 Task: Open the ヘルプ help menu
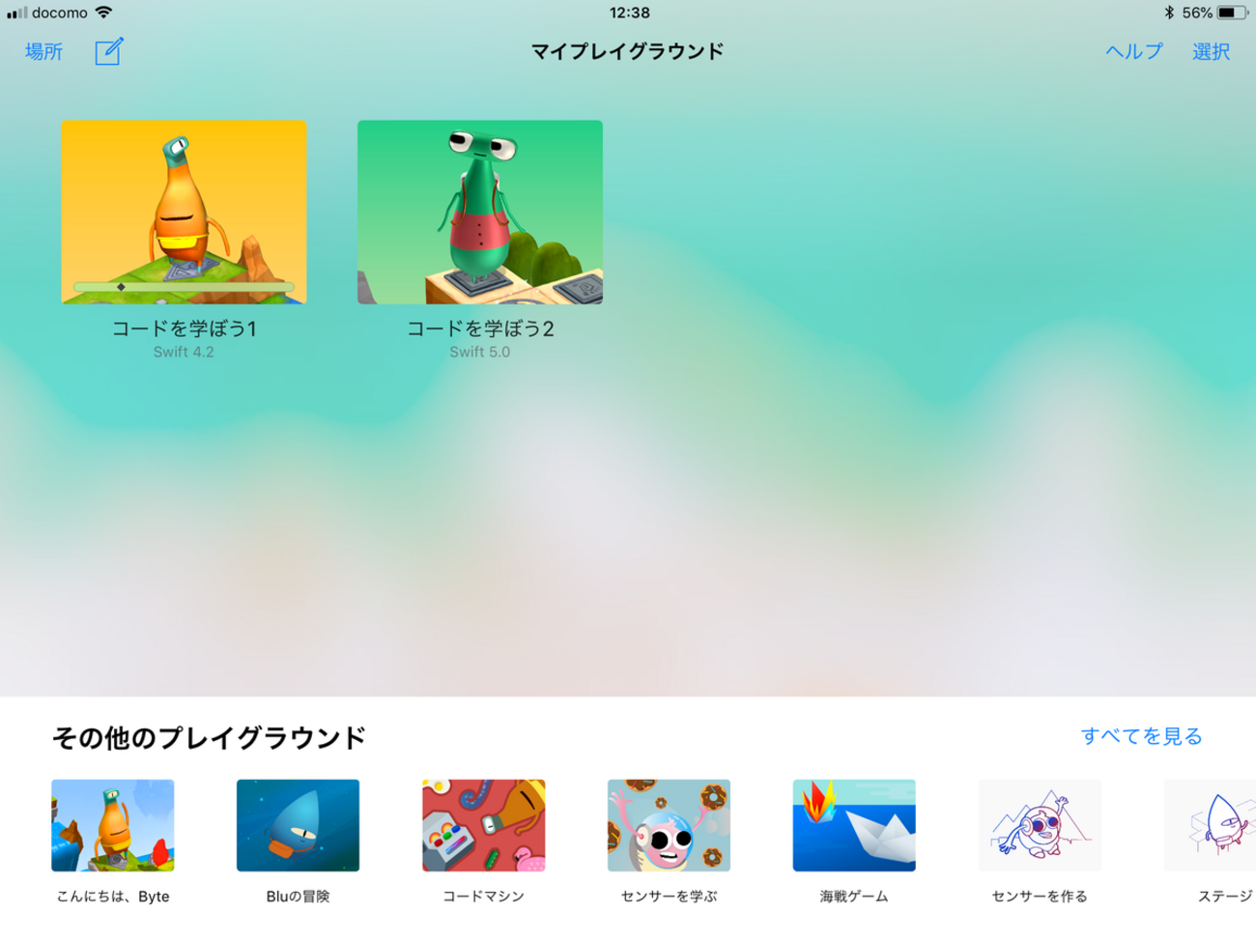point(1134,52)
